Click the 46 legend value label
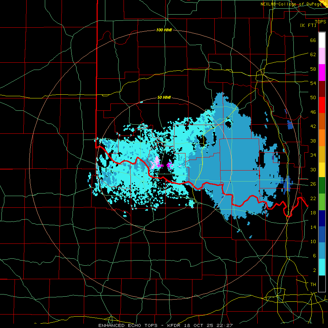The height and width of the screenshot is (328, 328). [x=313, y=112]
